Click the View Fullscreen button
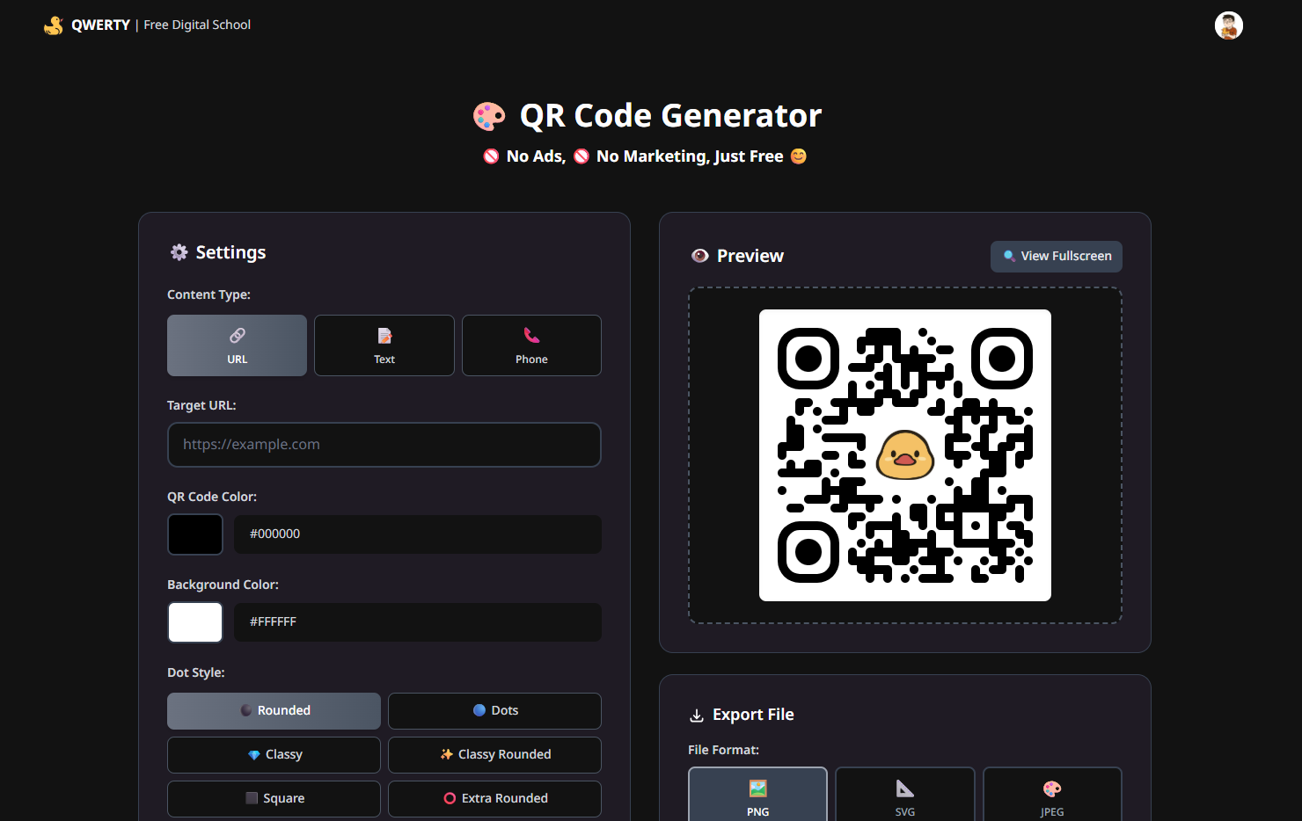Screen dimensions: 1302x821 pyautogui.click(x=1056, y=256)
